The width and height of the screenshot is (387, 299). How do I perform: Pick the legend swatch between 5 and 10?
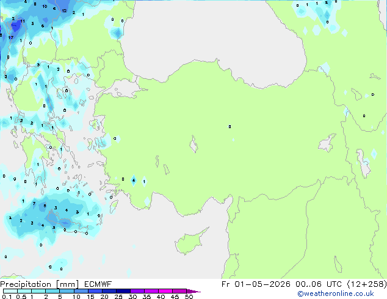[x=67, y=291]
